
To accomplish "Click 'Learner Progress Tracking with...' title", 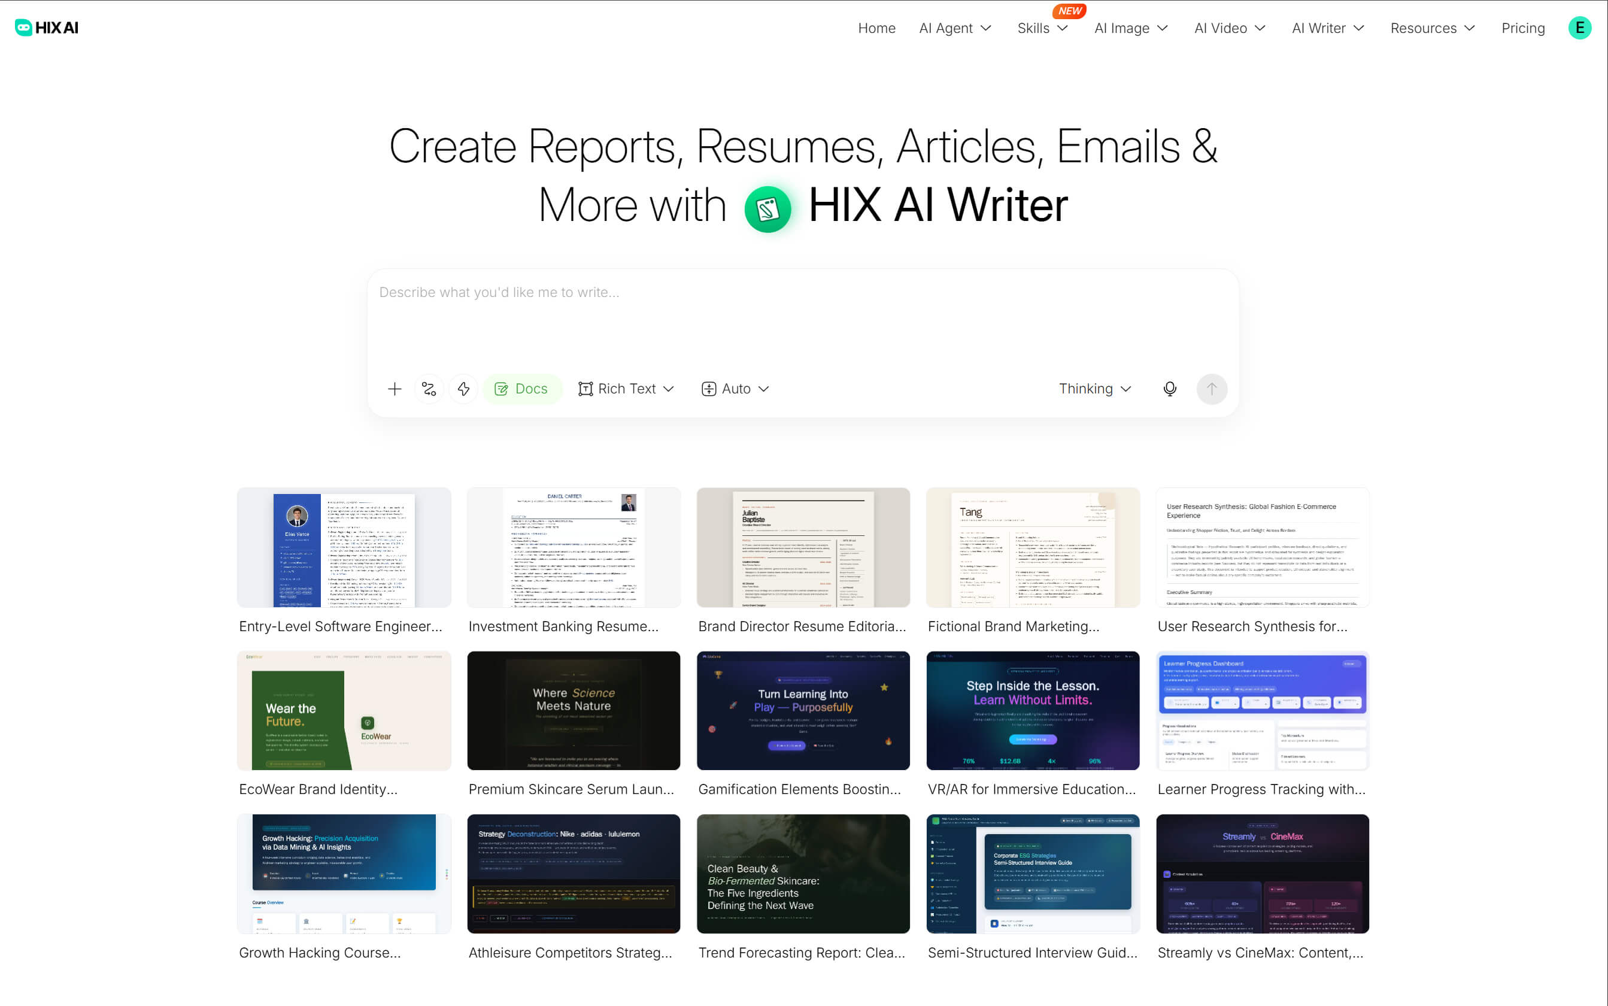I will click(x=1261, y=789).
